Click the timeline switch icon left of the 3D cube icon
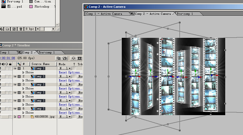 tap(58, 58)
